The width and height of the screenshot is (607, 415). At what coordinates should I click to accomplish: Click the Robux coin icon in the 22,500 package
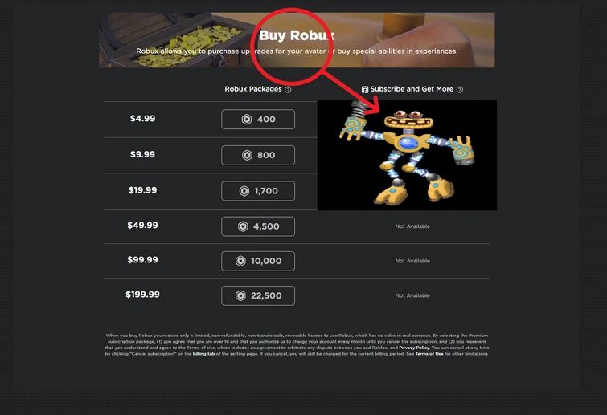click(x=240, y=296)
